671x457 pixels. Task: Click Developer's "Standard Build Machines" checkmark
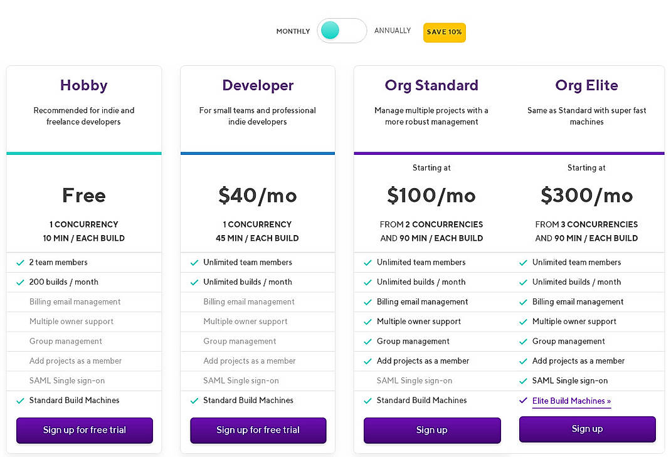(194, 400)
